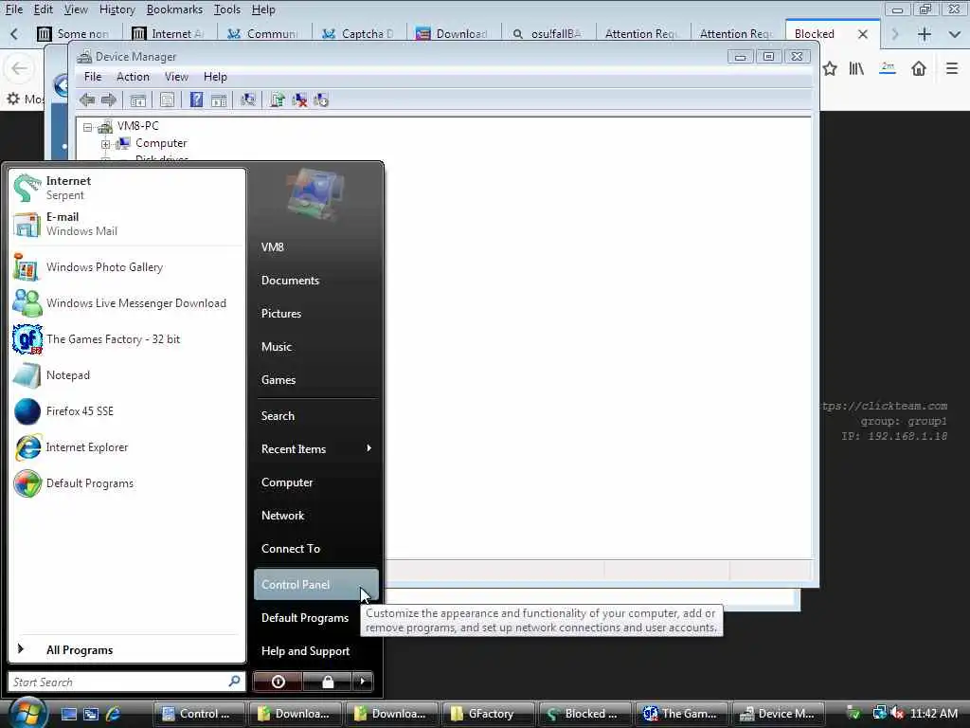Open Device Manager View menu
Viewport: 970px width, 728px height.
176,77
